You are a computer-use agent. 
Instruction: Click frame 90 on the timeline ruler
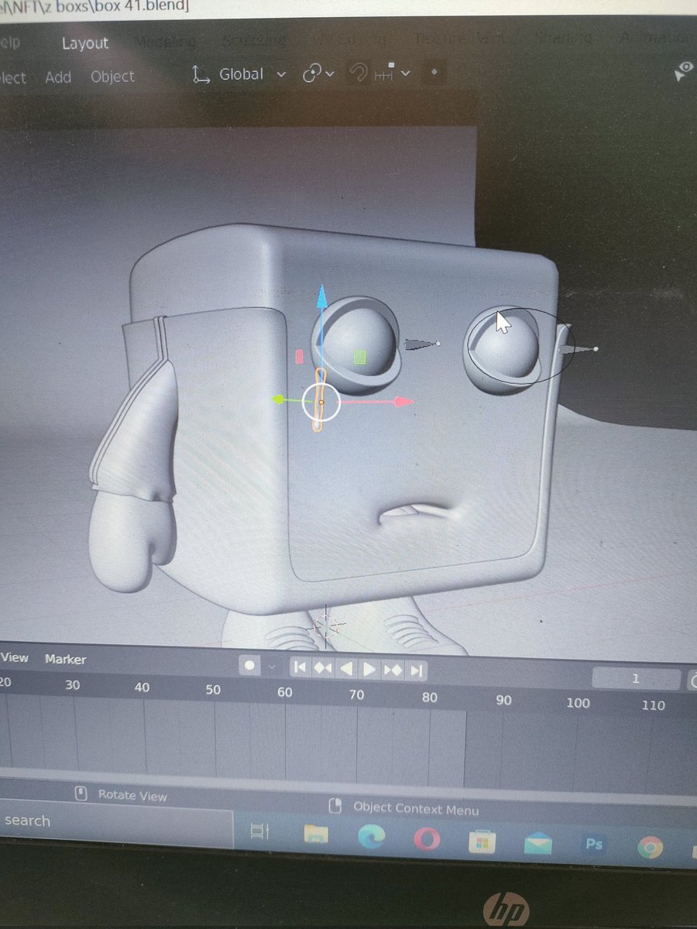click(503, 700)
